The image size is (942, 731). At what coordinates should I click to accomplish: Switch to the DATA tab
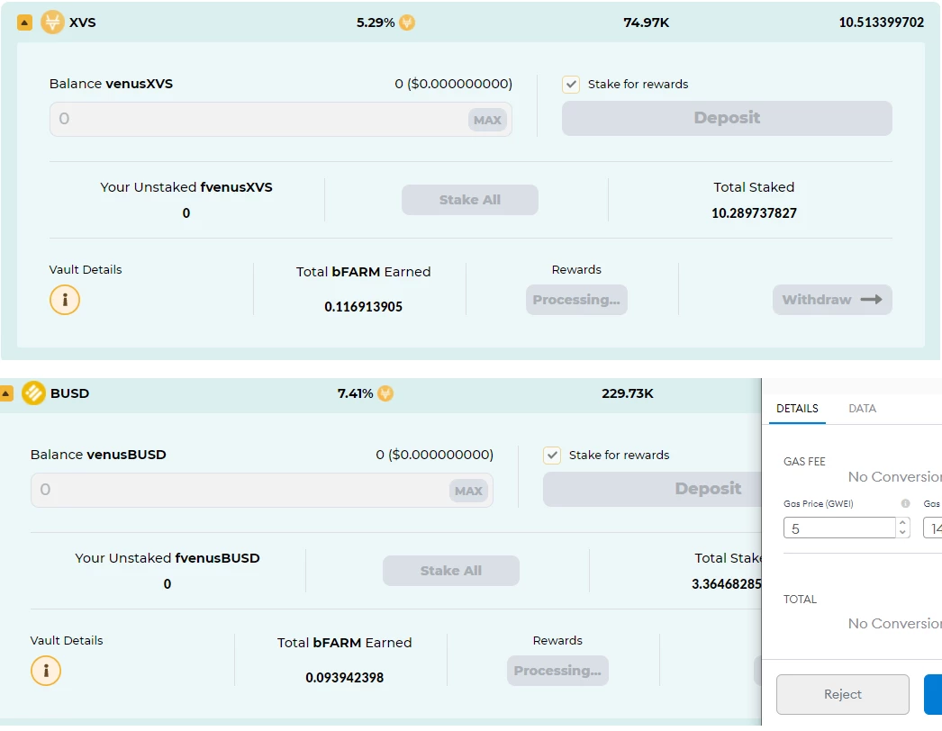[862, 409]
